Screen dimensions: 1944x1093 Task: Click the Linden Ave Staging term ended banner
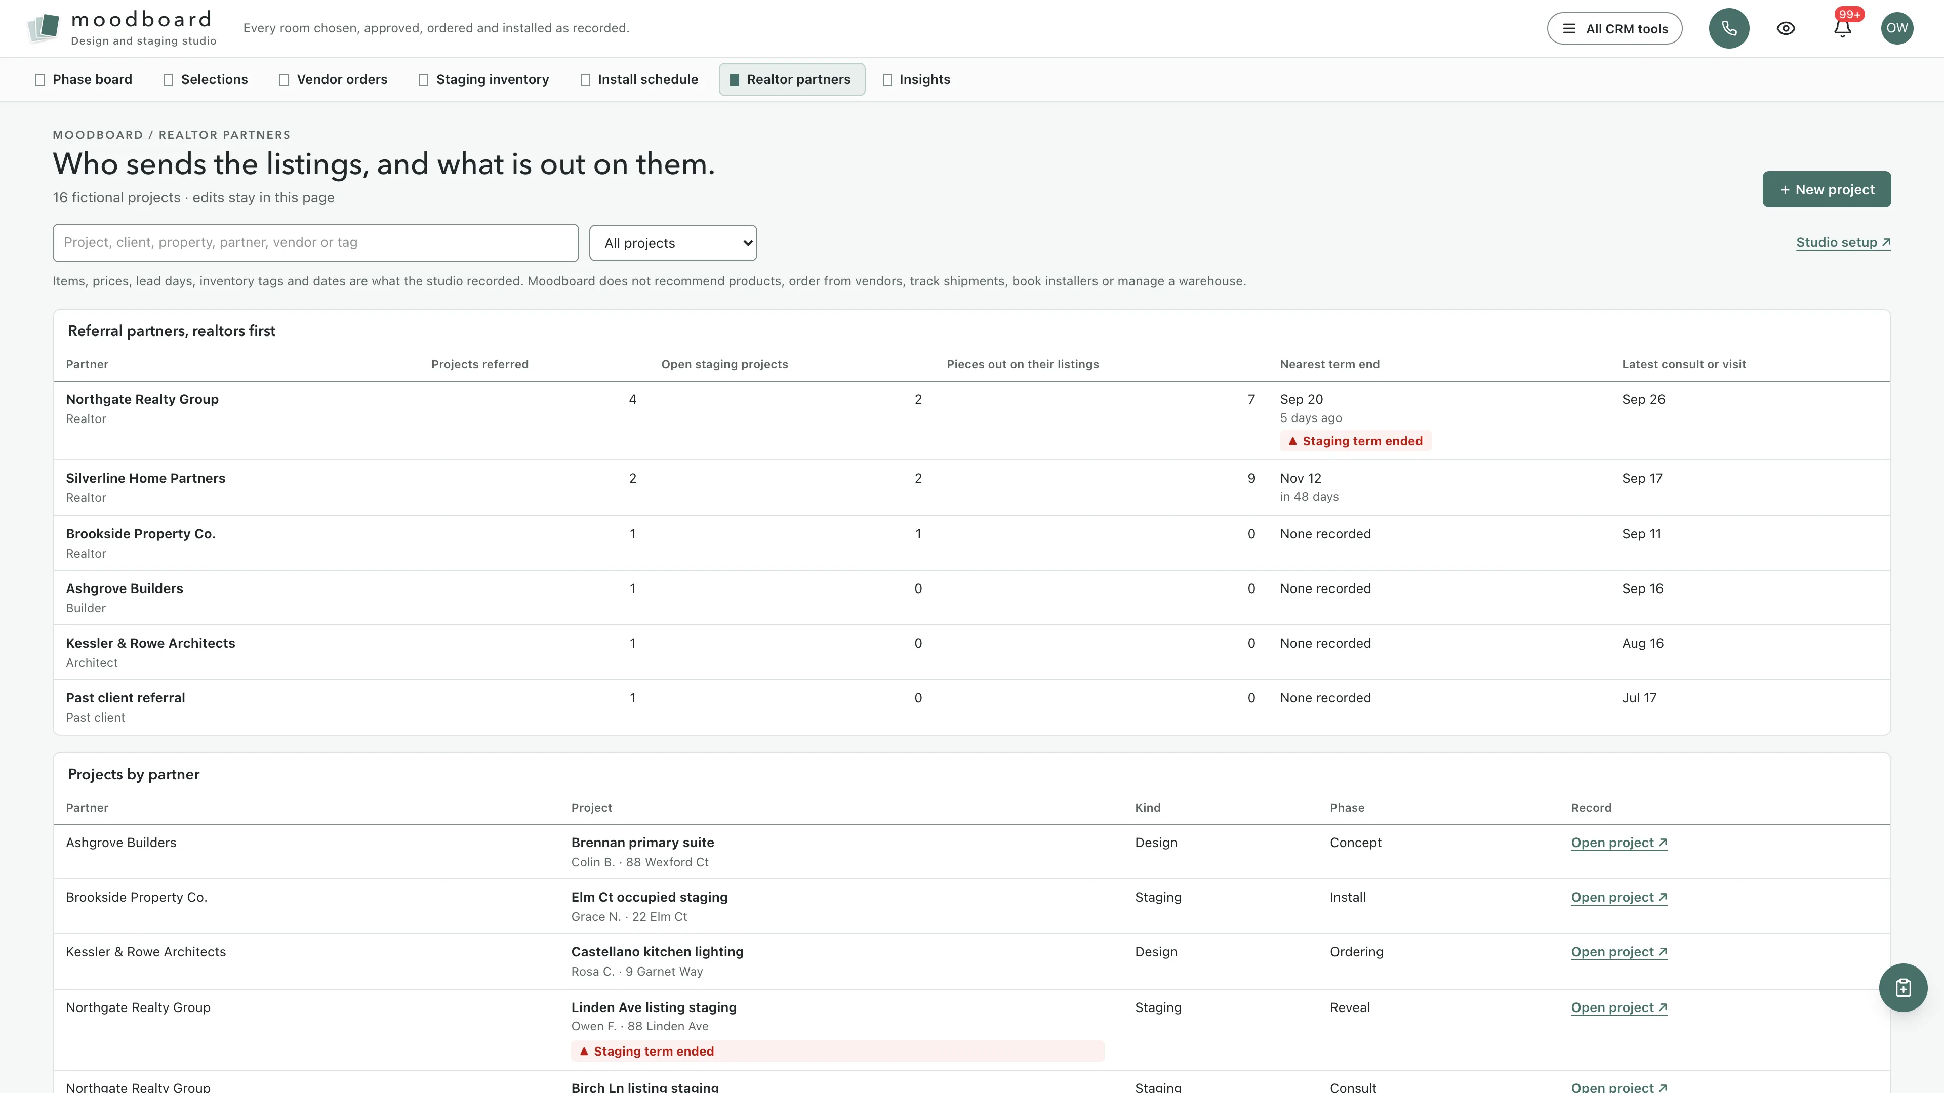click(838, 1052)
